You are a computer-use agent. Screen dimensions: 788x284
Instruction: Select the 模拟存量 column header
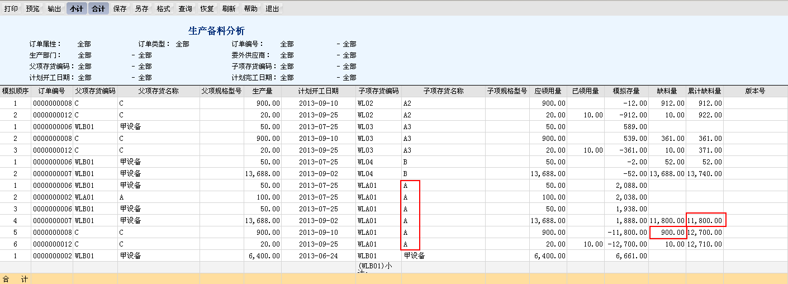coord(626,91)
